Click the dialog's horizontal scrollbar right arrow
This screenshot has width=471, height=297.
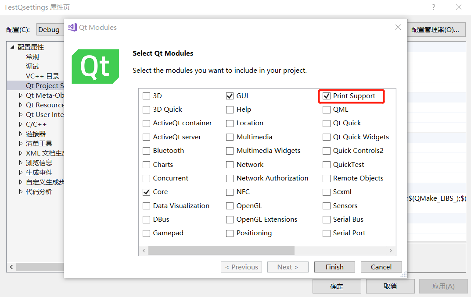390,251
